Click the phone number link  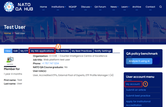coord(50,63)
